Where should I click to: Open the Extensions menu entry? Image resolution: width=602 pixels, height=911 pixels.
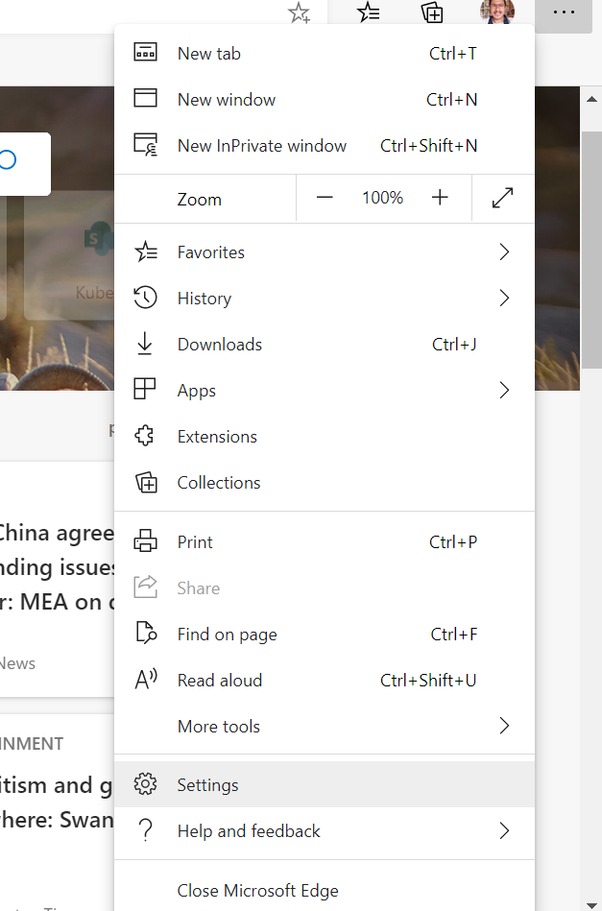216,436
